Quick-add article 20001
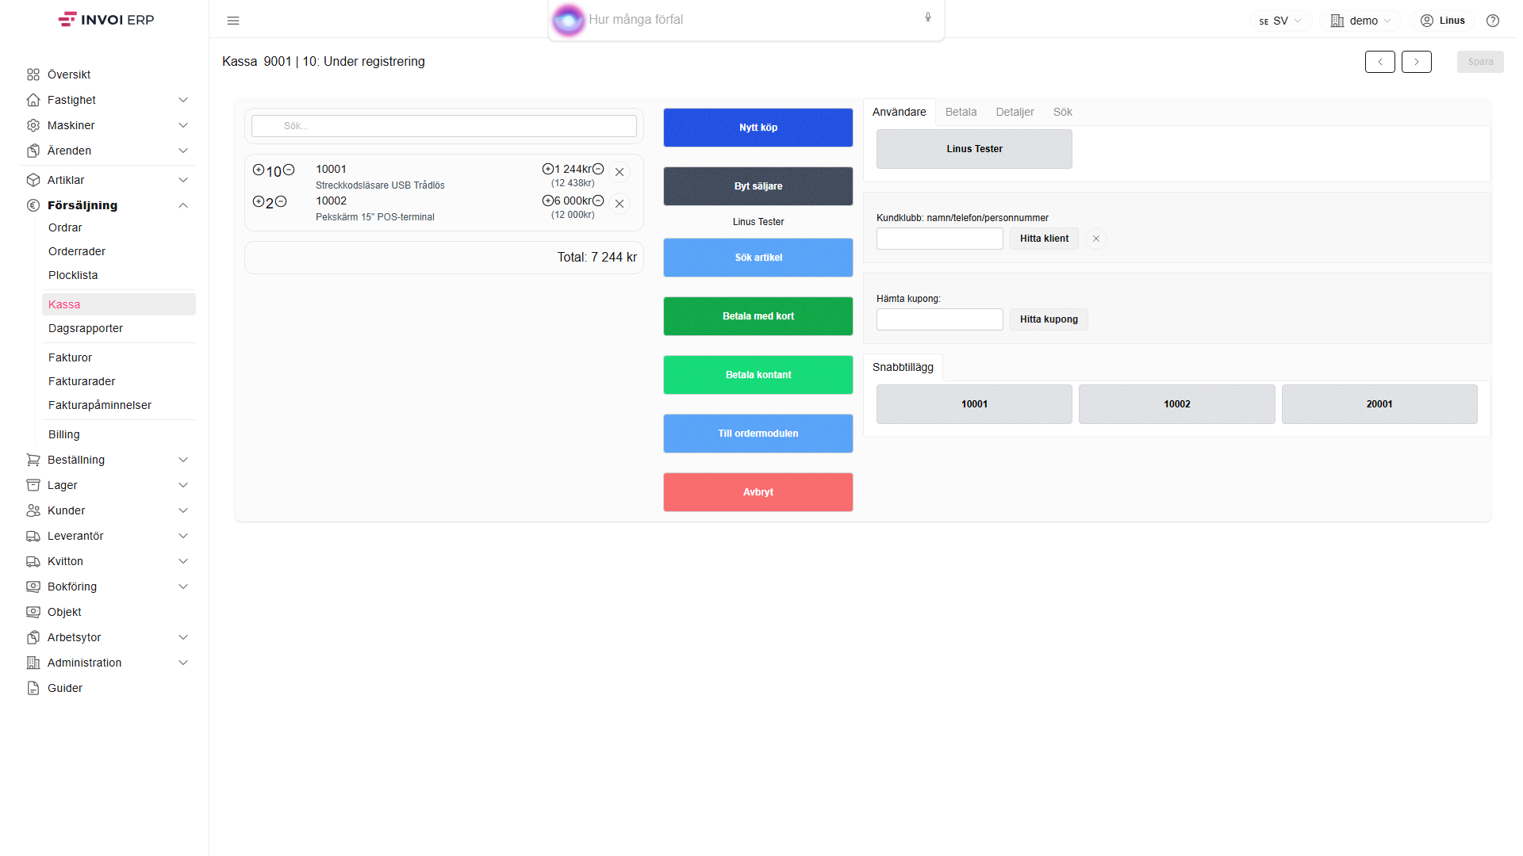Screen dimensions: 1523x856 pos(1379,404)
